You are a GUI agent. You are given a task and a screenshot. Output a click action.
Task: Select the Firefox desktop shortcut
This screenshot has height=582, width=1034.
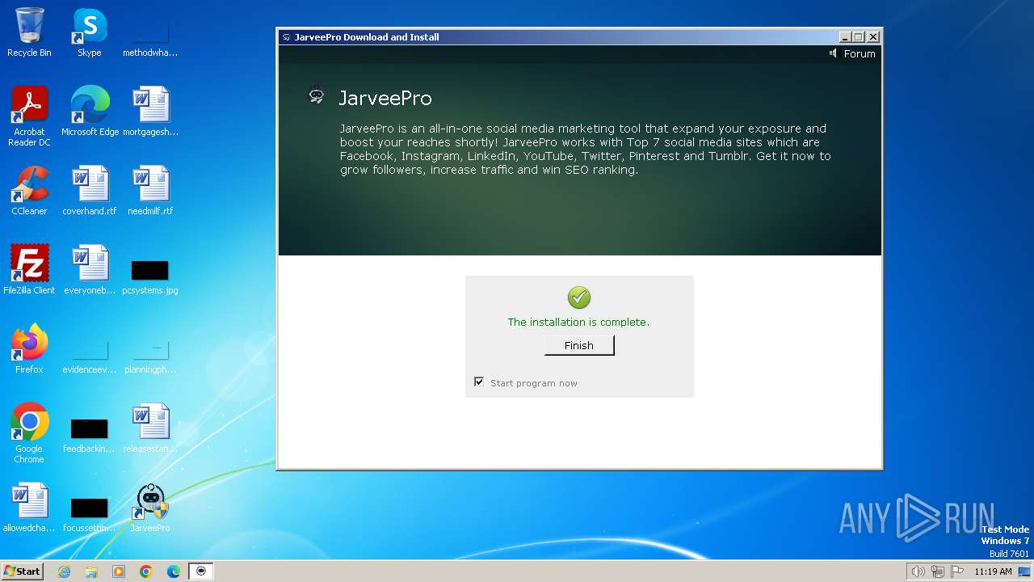(x=29, y=349)
